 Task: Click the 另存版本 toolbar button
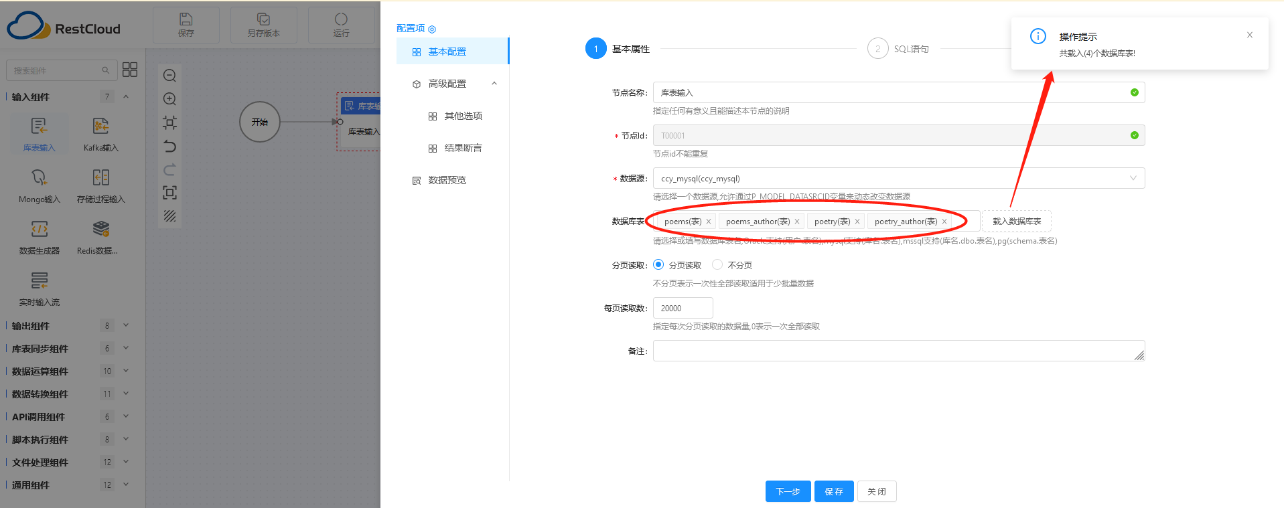(263, 25)
